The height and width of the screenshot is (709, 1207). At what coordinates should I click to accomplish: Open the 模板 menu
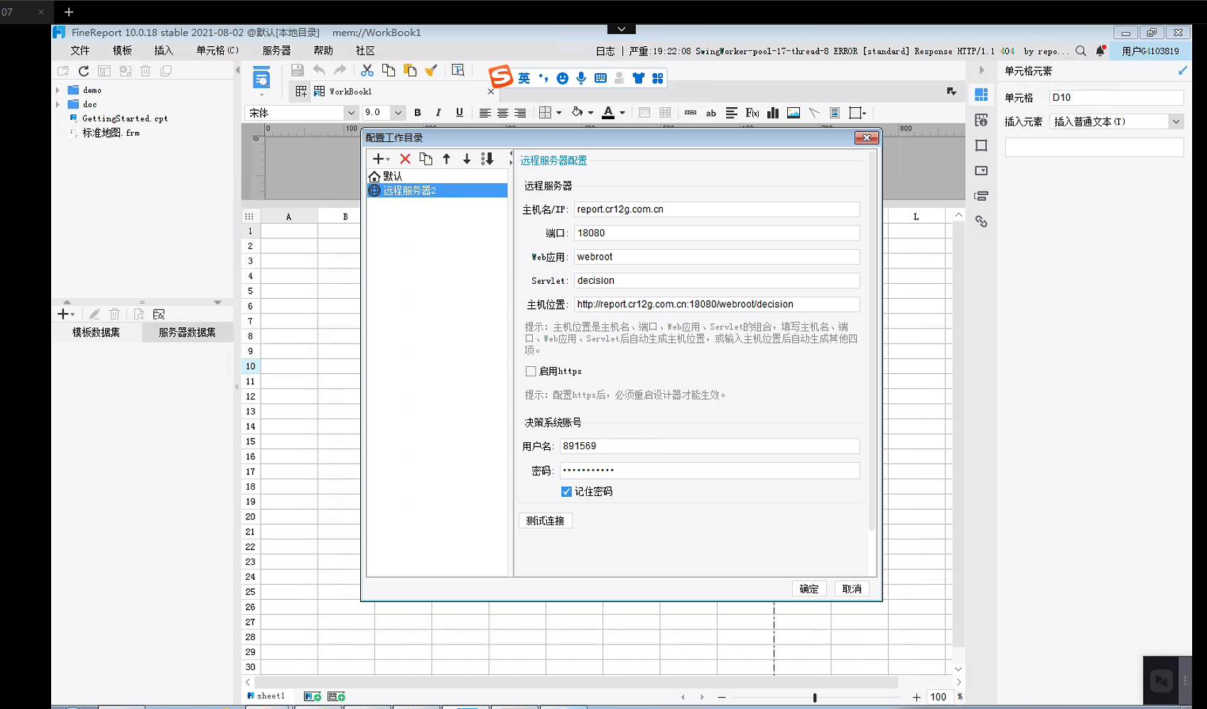[122, 50]
